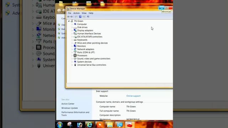The image size is (228, 128).
Task: Expand the Monitors node arrow
Action: [72, 46]
